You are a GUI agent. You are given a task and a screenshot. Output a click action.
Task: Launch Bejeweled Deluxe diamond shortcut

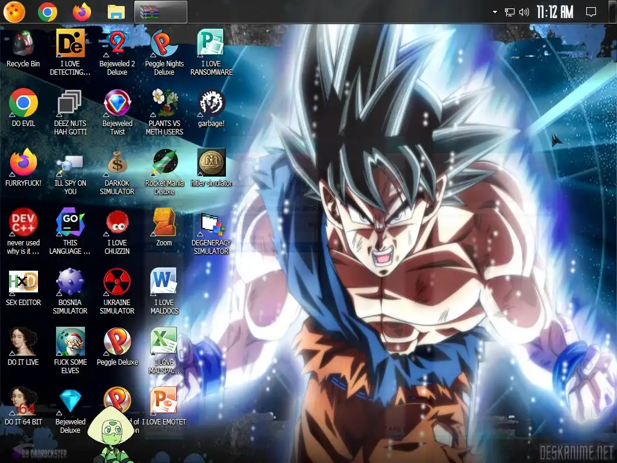tap(70, 411)
